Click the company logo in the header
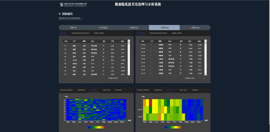270x132 pixels. (62, 5)
